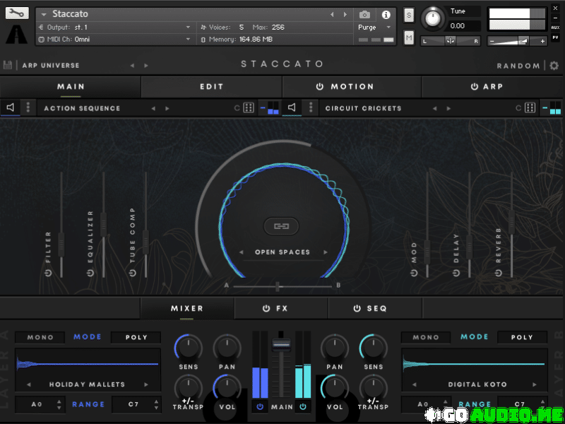Viewport: 565px width, 424px height.
Task: Click the Filter slider handle
Action: coord(61,245)
